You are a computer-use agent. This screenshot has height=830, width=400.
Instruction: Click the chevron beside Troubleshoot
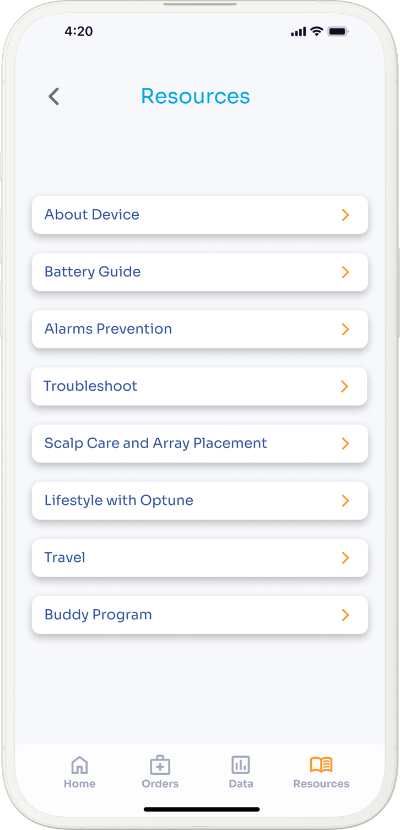(345, 386)
